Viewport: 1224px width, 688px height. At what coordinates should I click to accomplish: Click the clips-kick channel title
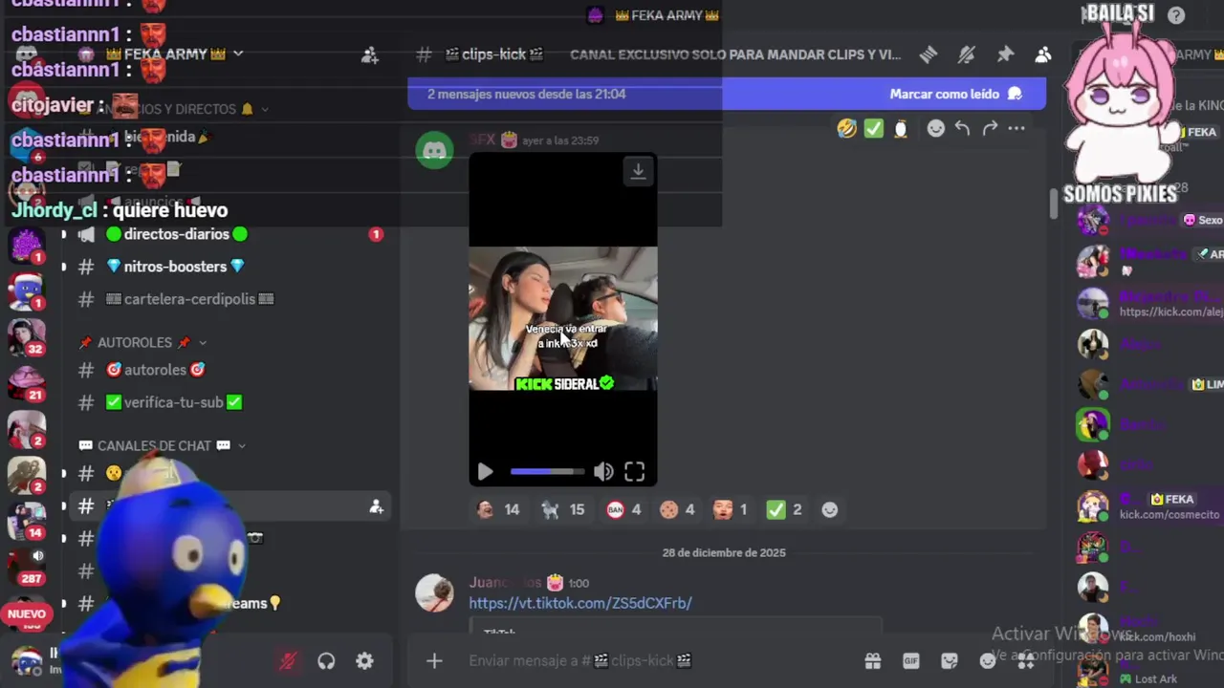[x=493, y=54]
